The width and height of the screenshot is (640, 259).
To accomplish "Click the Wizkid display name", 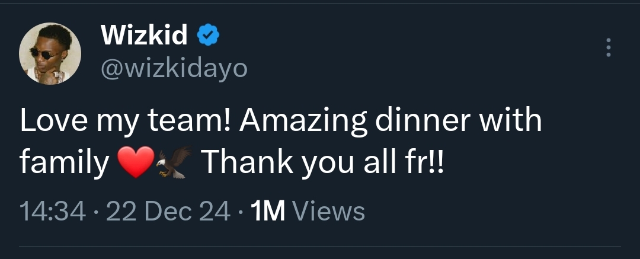I will coord(145,37).
